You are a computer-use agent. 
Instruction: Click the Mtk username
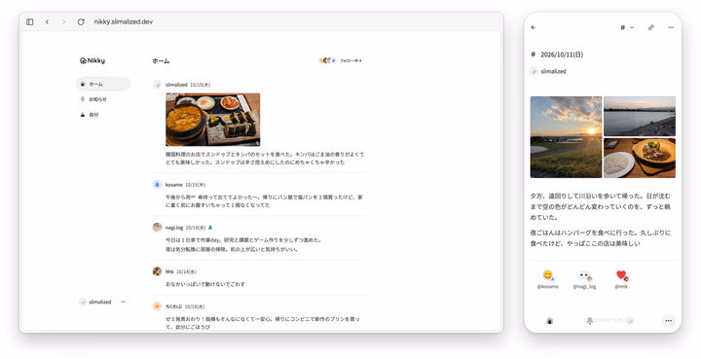point(169,271)
